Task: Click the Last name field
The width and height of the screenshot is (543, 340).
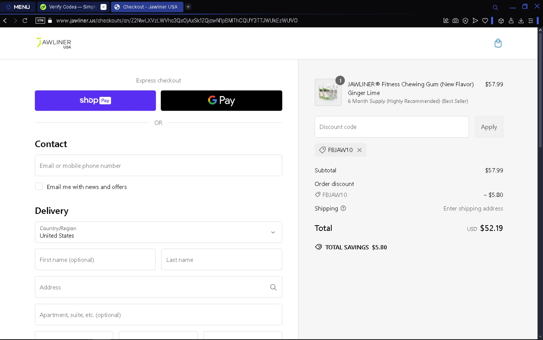Action: (x=222, y=260)
